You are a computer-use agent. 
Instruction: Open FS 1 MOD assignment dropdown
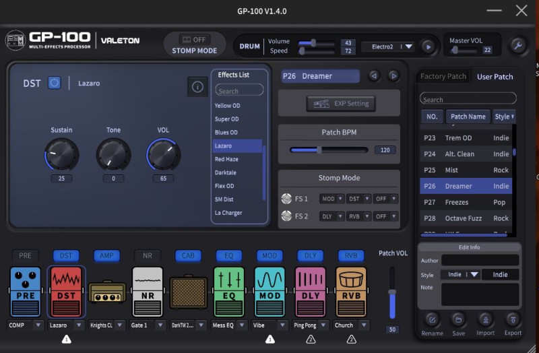click(x=331, y=199)
